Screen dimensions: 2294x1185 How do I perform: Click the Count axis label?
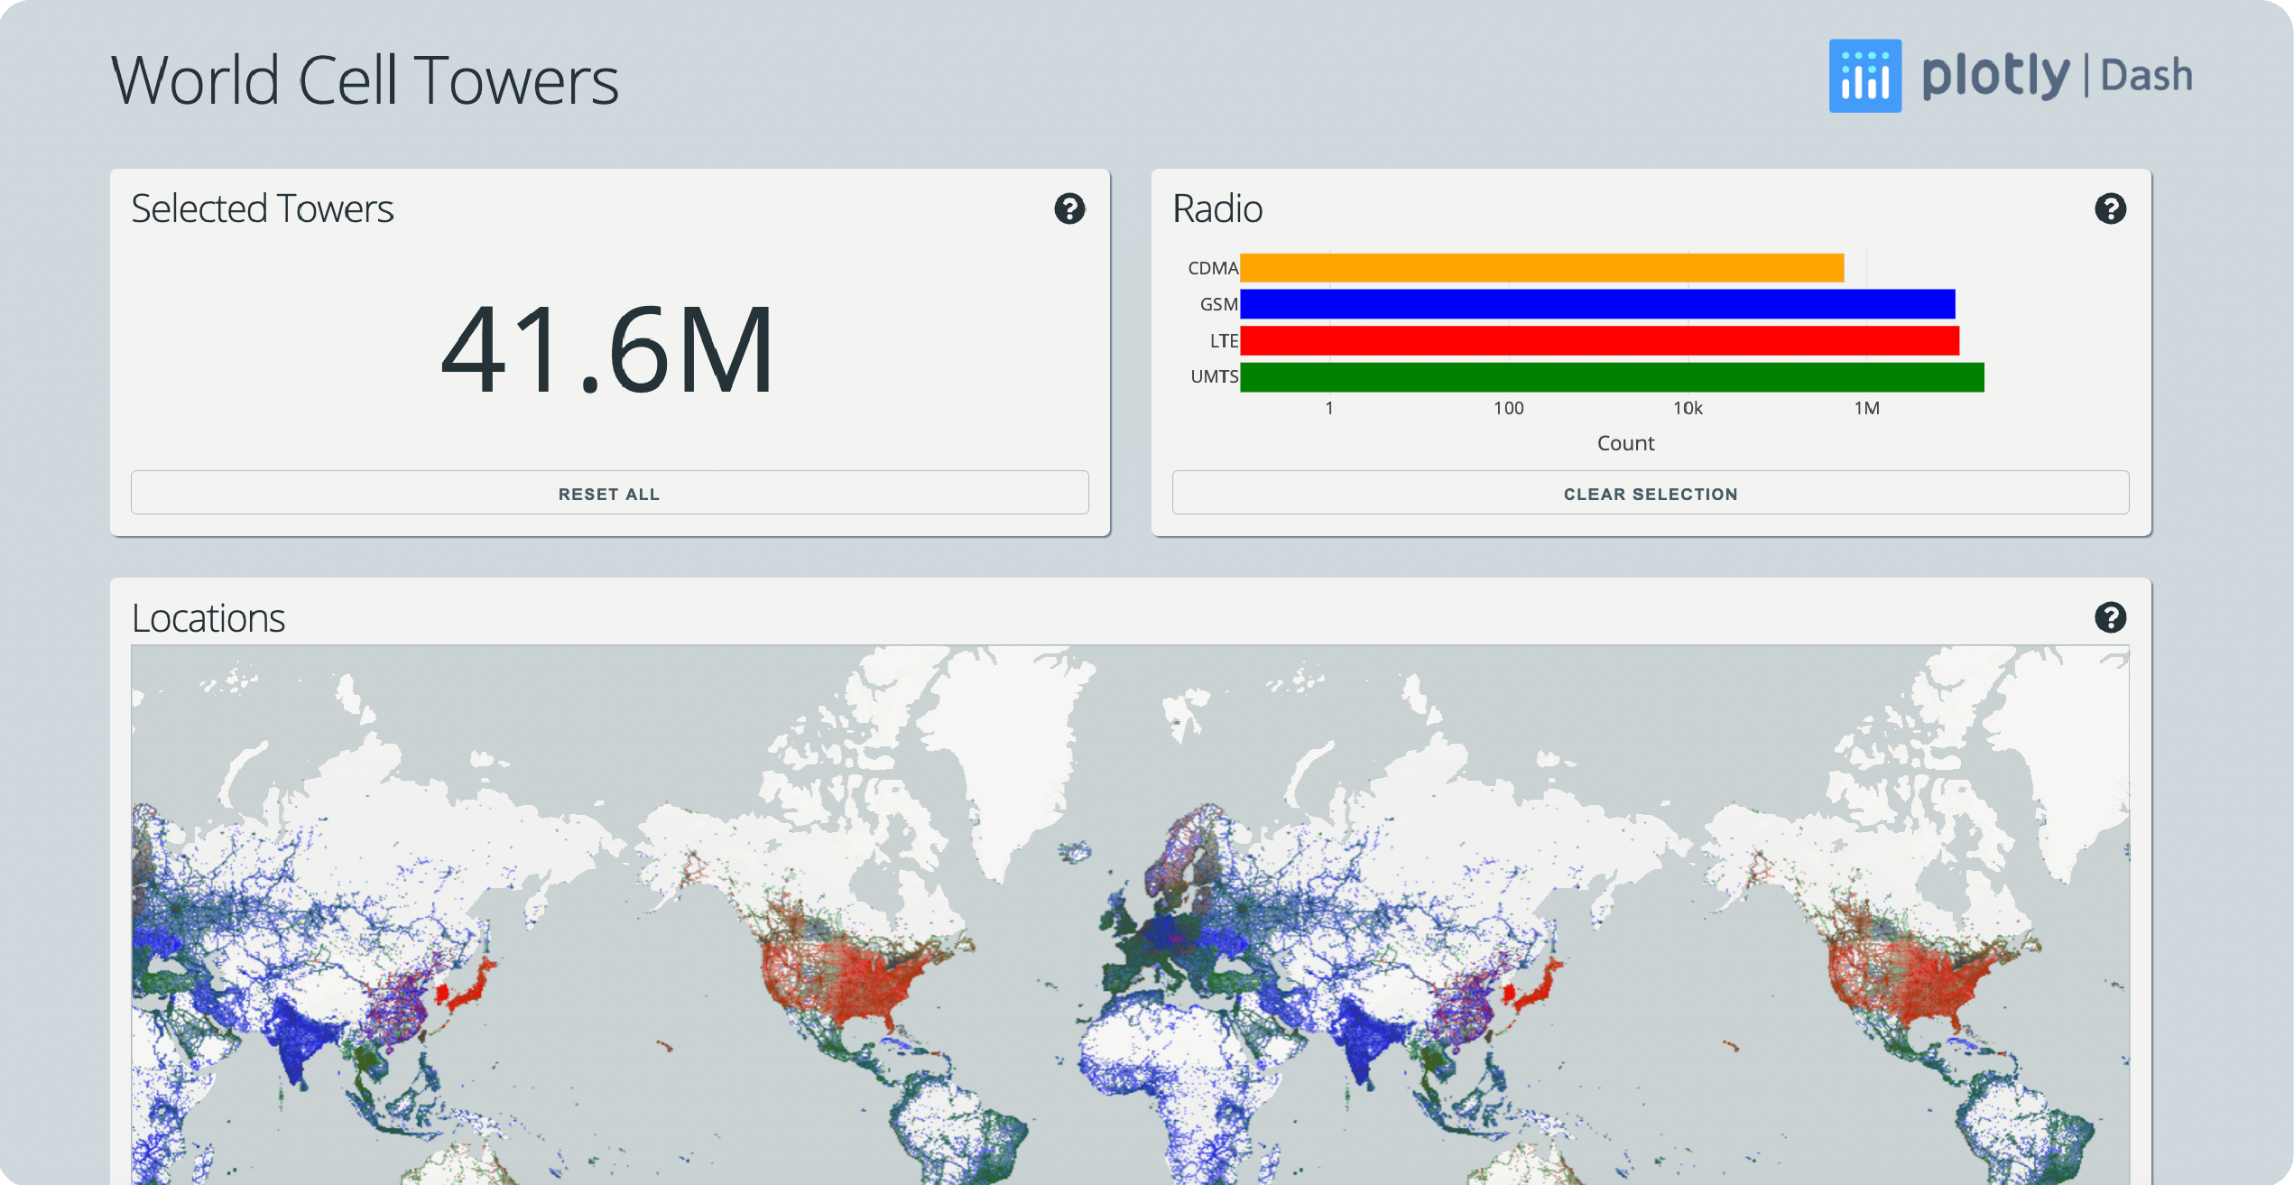pyautogui.click(x=1625, y=443)
